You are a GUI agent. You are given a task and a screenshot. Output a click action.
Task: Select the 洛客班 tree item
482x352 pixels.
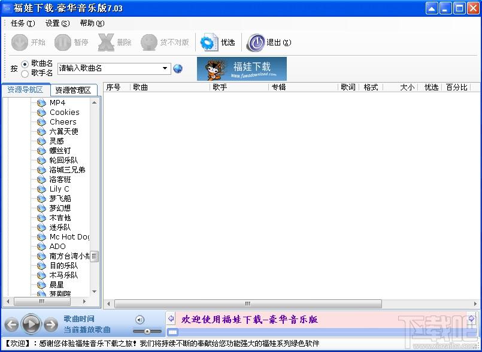pyautogui.click(x=60, y=180)
